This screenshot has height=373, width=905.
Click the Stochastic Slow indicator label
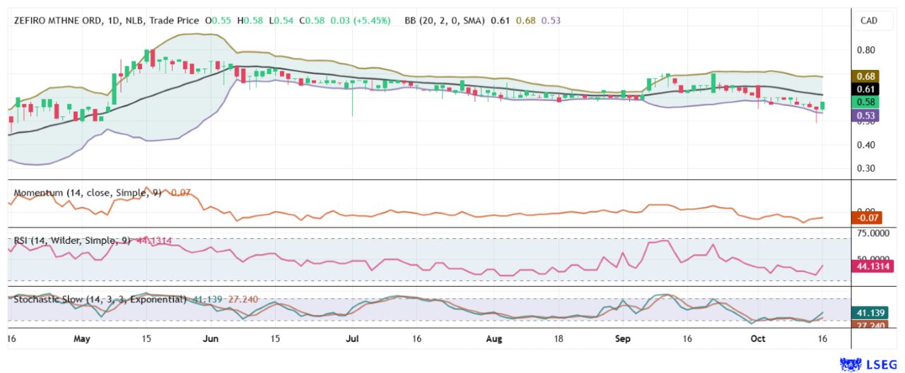[100, 300]
